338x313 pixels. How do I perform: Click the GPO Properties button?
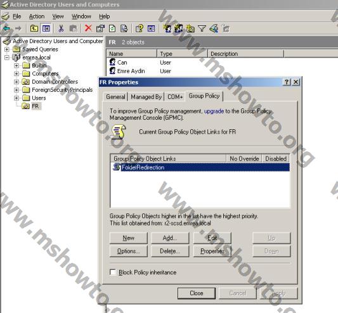212,251
